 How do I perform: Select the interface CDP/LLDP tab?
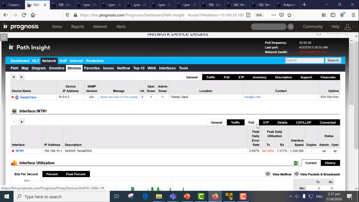(x=304, y=123)
